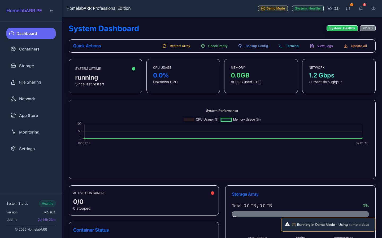Click the Network sidebar icon
The width and height of the screenshot is (382, 238).
(x=13, y=99)
